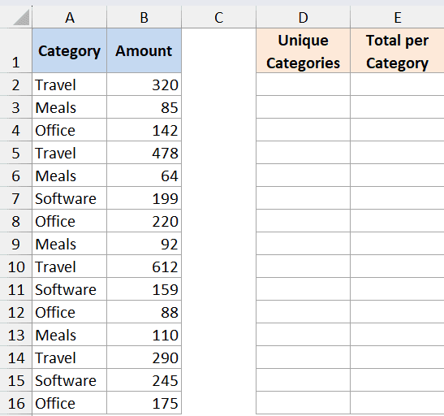
Task: Select the cell containing 220
Action: [144, 221]
